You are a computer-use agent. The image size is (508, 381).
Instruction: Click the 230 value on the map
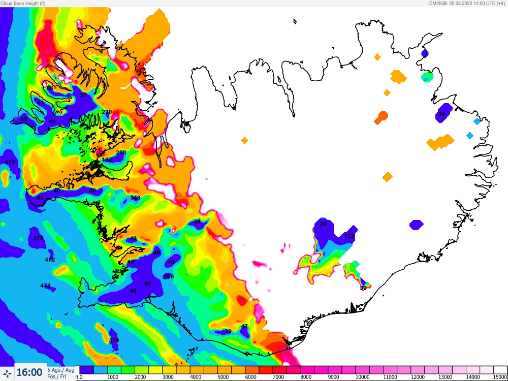(107, 112)
